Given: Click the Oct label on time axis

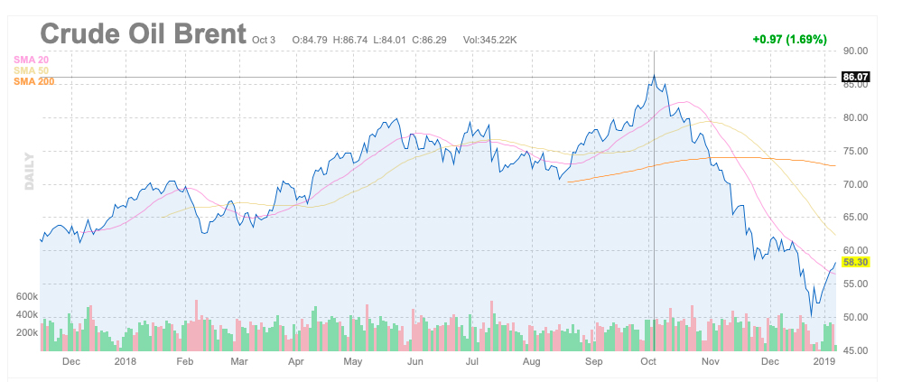Looking at the screenshot, I should tap(647, 361).
